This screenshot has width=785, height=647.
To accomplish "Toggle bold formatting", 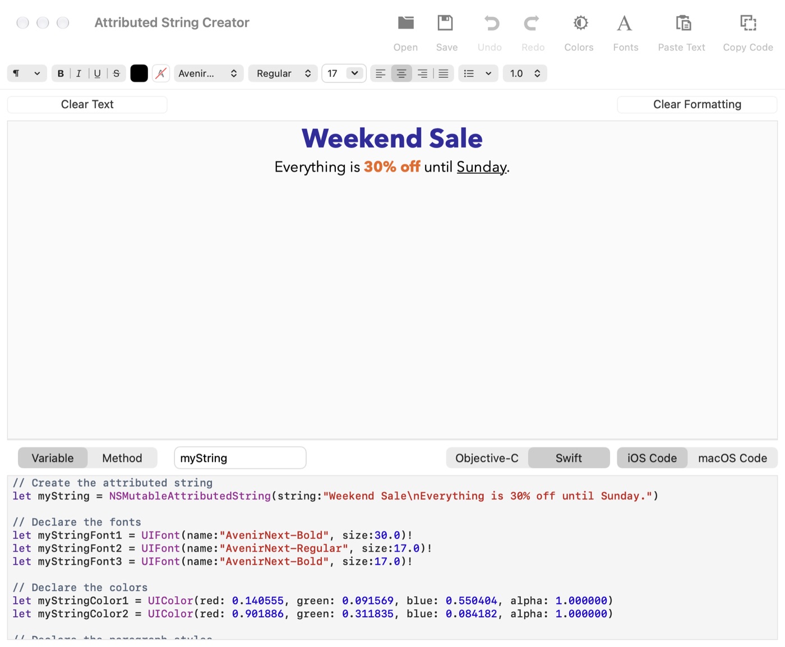I will point(61,73).
